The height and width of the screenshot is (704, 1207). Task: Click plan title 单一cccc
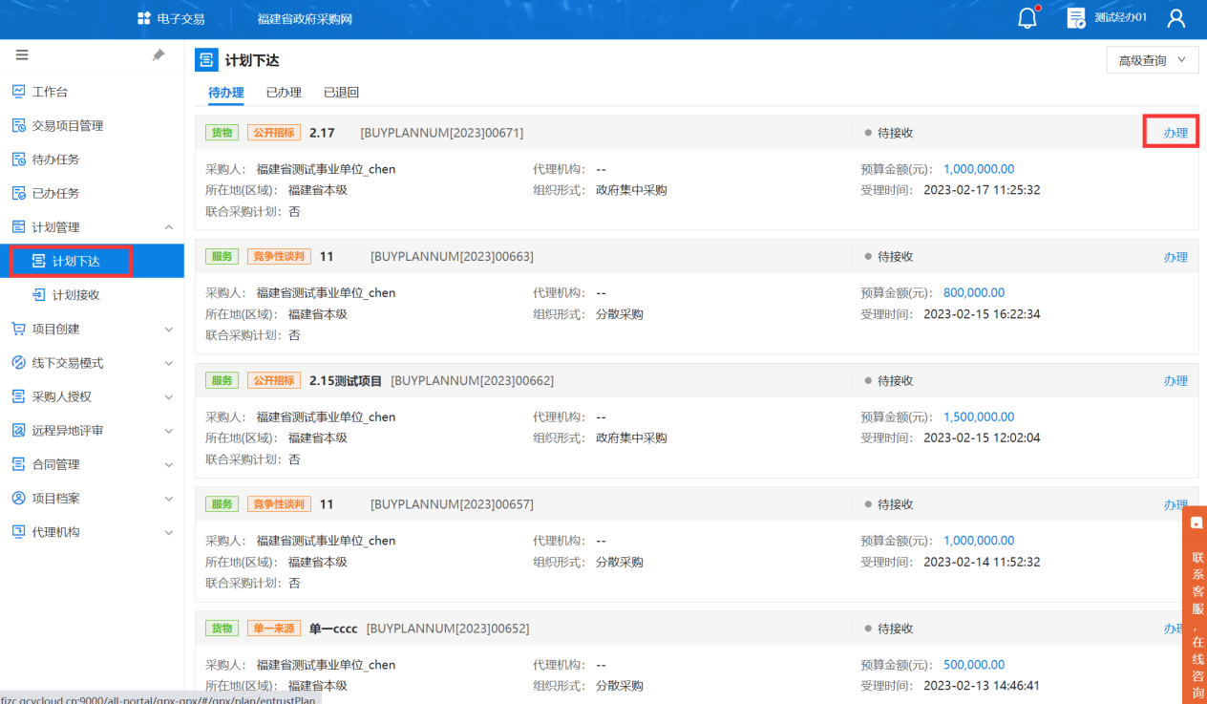pos(333,629)
